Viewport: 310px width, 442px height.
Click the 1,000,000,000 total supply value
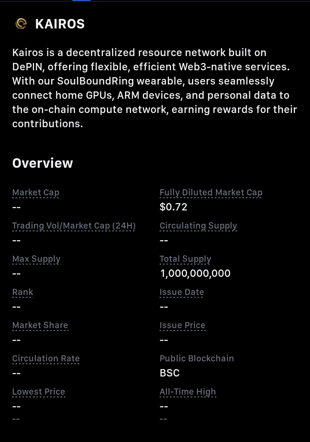click(195, 273)
